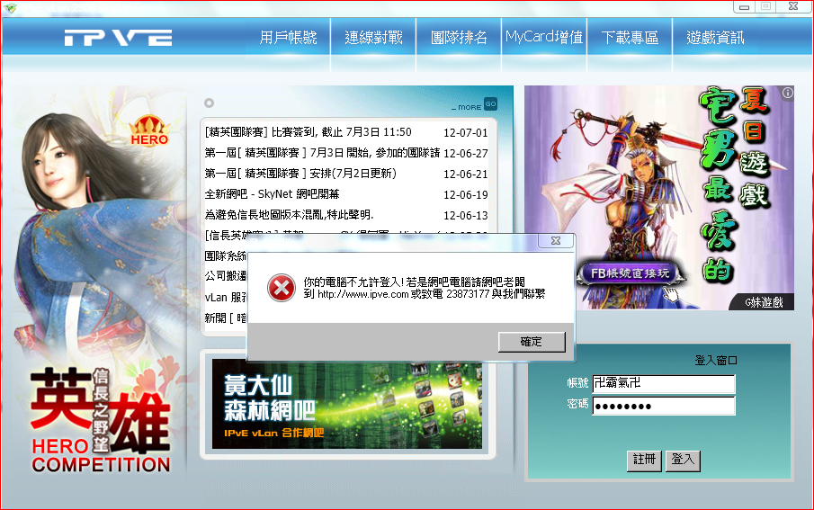Open the 遊戲資訊 tab

click(715, 38)
